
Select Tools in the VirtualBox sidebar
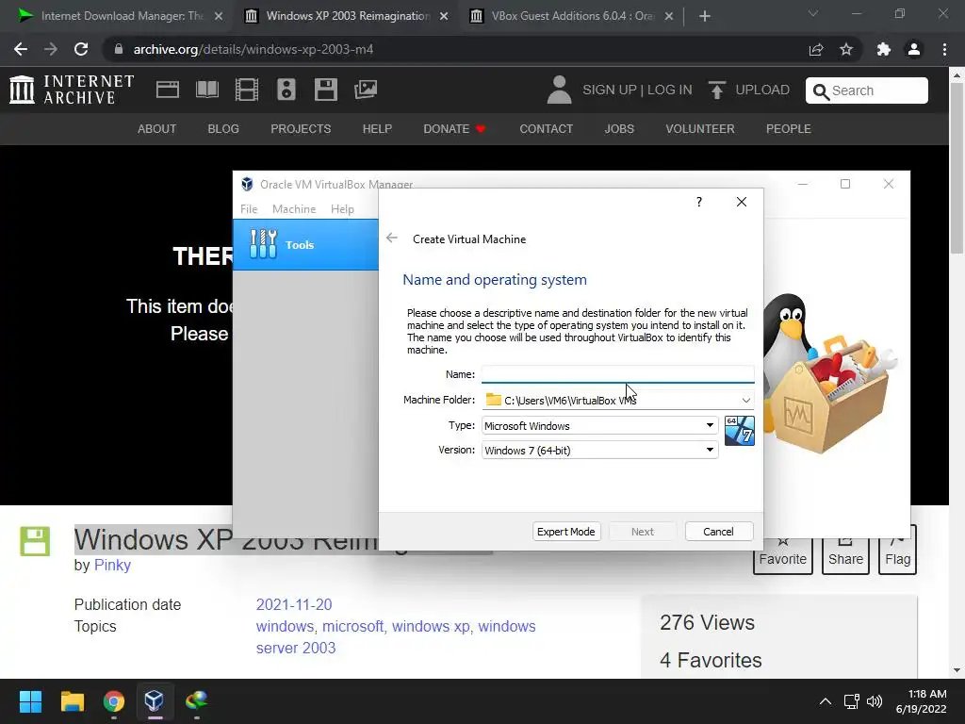coord(306,244)
